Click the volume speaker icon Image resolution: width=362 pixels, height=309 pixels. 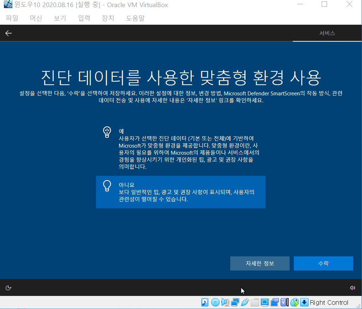(352, 288)
